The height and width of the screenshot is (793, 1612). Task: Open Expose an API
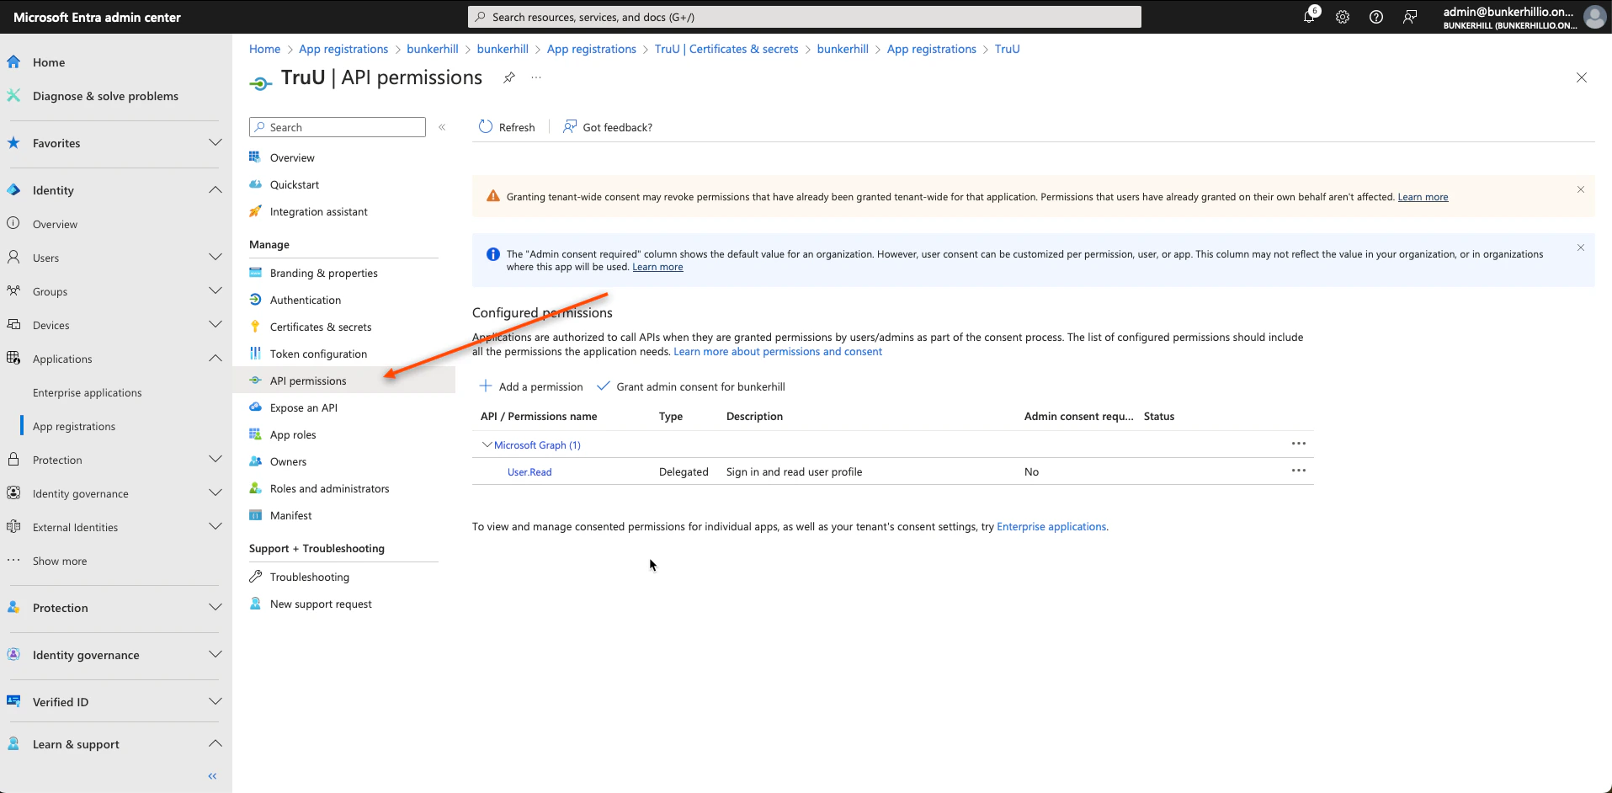click(x=304, y=408)
